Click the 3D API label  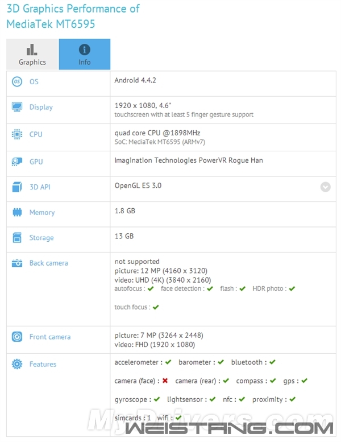pos(40,187)
